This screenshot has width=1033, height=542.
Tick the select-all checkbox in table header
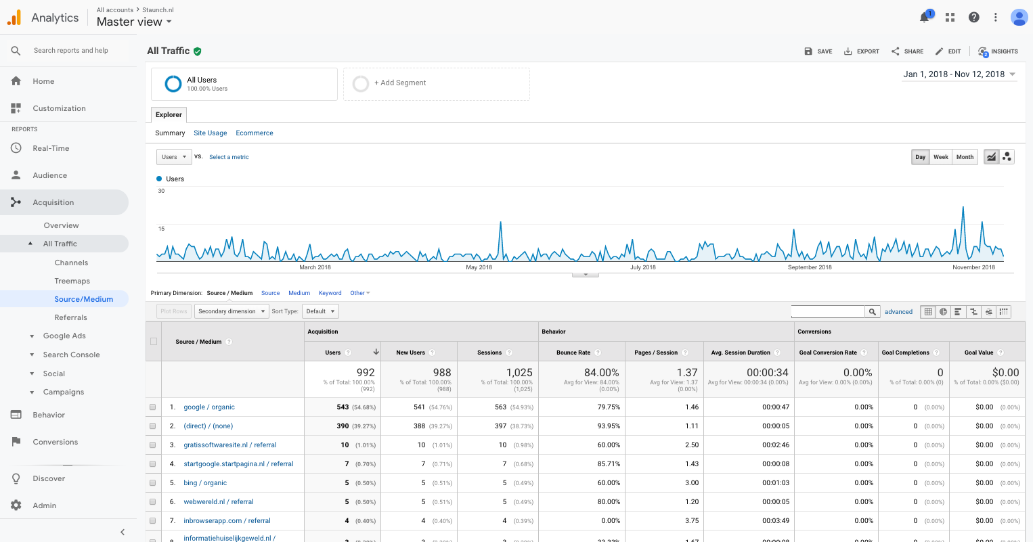[154, 342]
